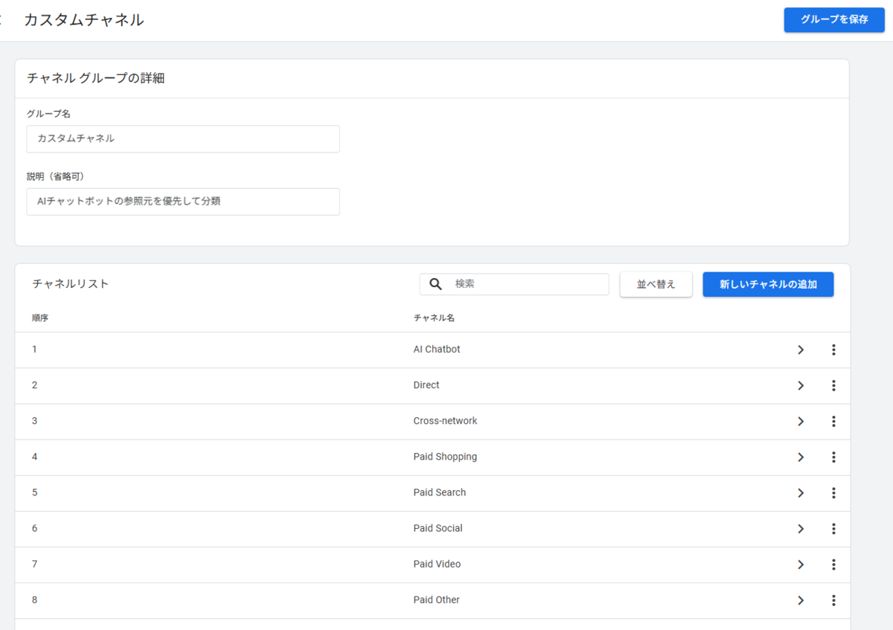Click order number 1 in channel list

pos(34,349)
